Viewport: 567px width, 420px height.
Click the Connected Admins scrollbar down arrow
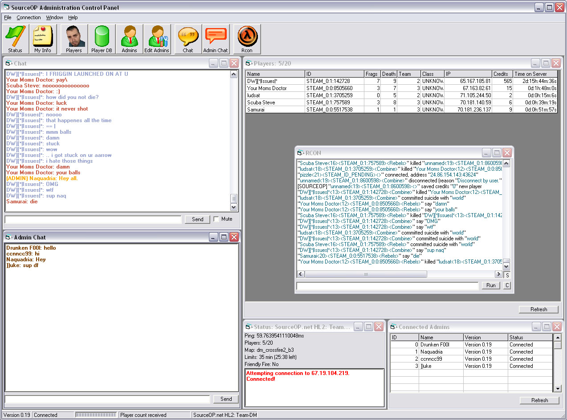click(x=557, y=388)
